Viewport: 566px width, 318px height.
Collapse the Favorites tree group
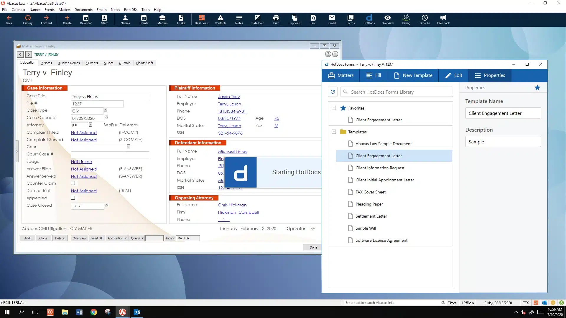[334, 108]
